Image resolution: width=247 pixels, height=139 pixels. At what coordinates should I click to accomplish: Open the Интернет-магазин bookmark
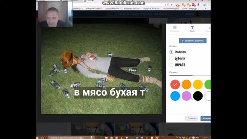click(x=93, y=8)
